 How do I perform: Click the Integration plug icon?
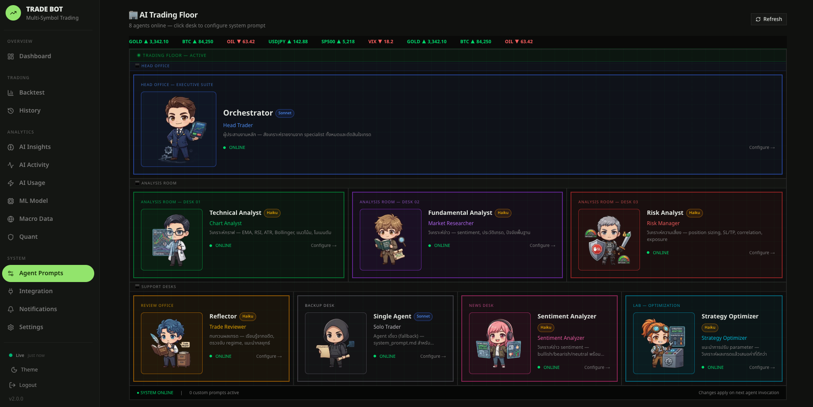click(11, 291)
